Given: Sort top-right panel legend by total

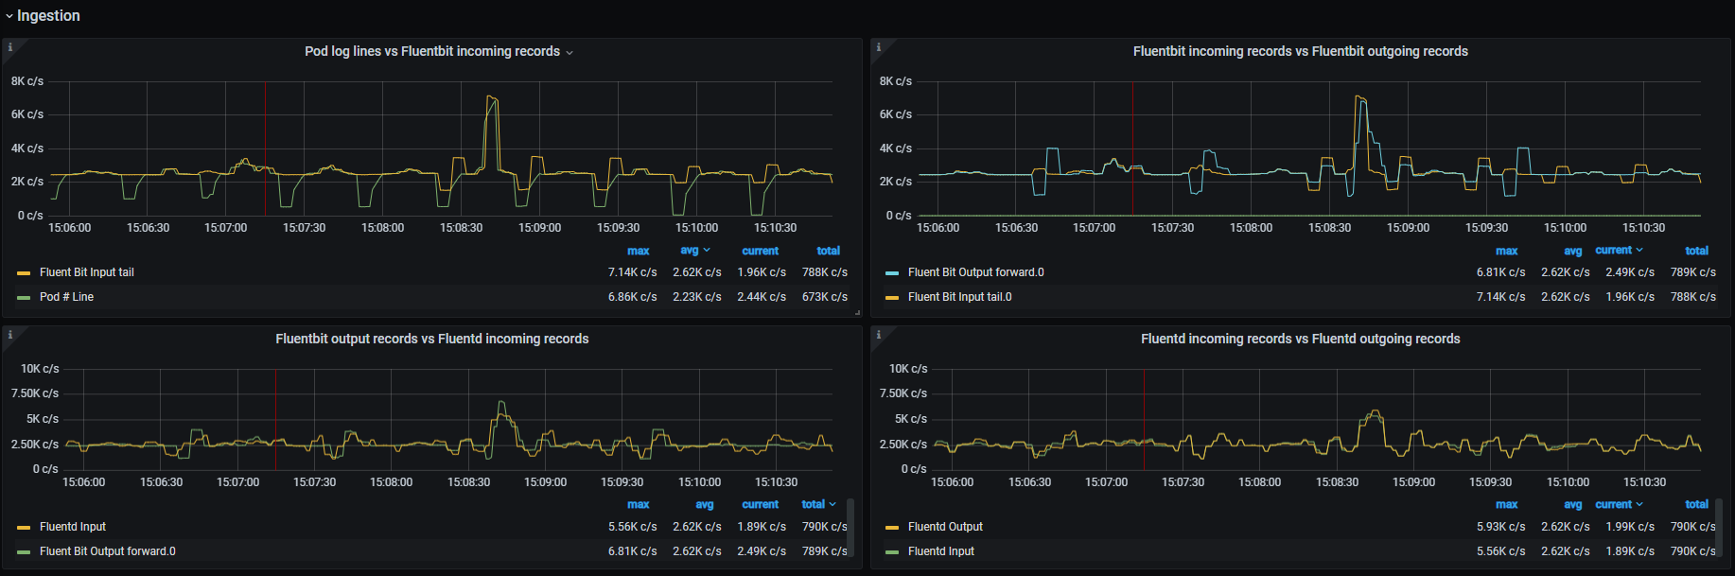Looking at the screenshot, I should [x=1697, y=251].
